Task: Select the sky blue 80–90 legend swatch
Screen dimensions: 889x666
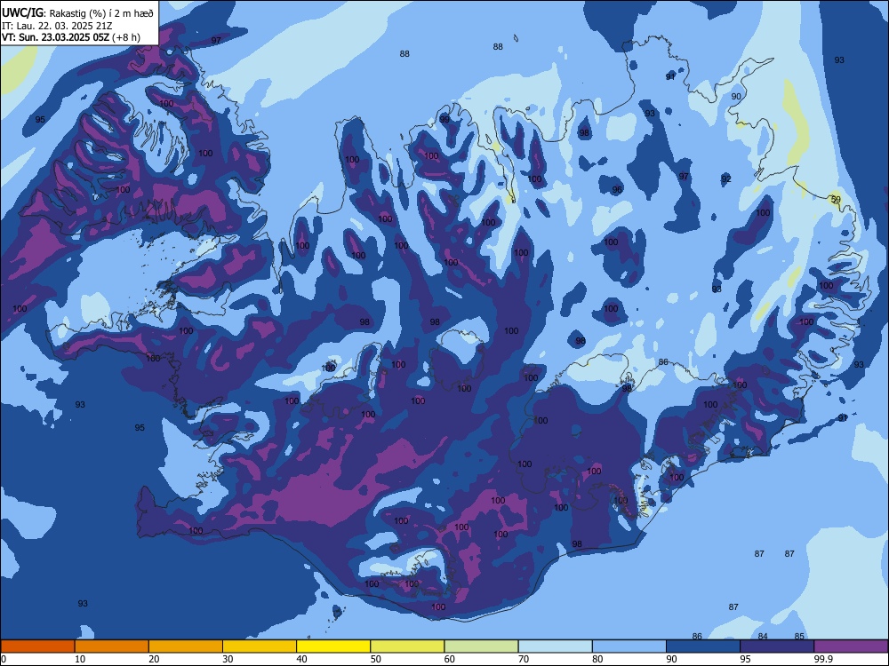Action: click(629, 646)
